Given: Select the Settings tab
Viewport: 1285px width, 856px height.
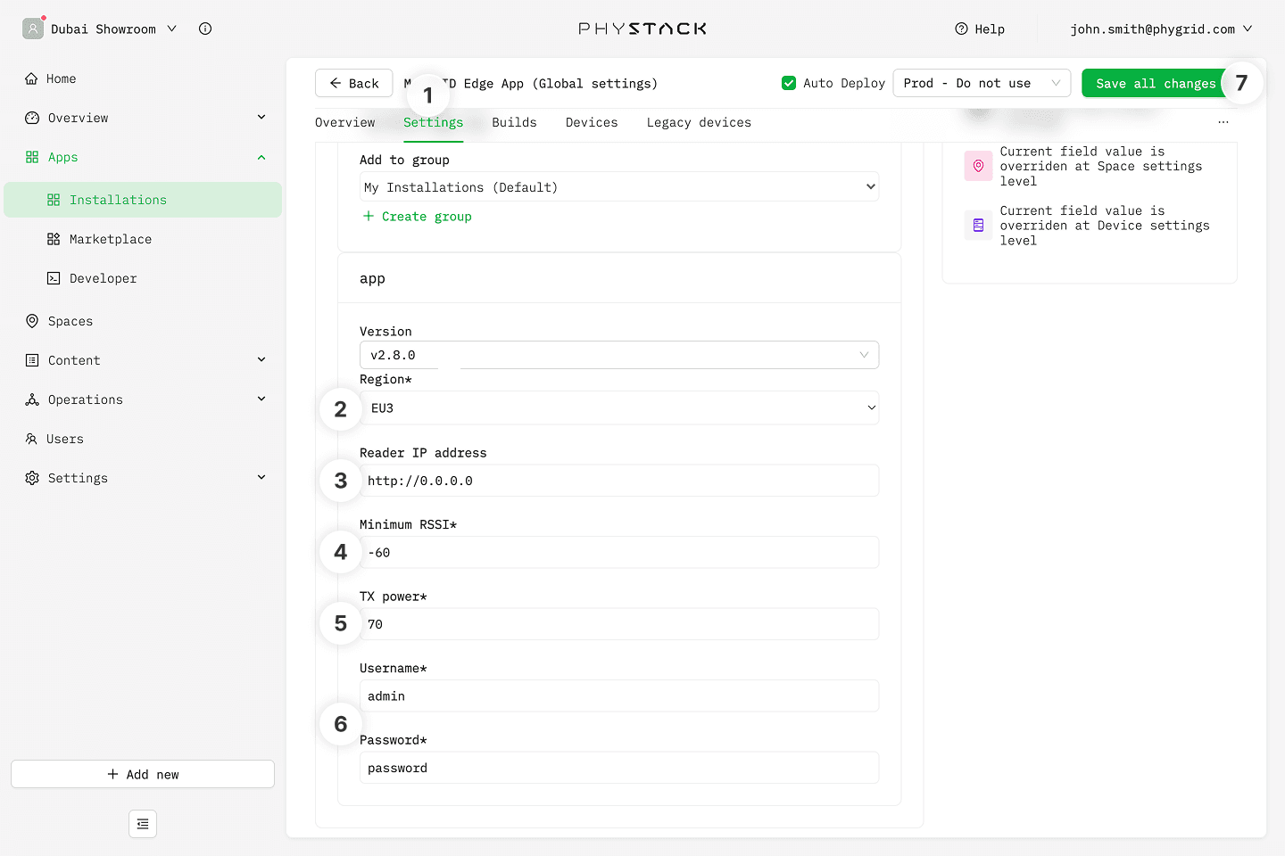Looking at the screenshot, I should pos(433,122).
